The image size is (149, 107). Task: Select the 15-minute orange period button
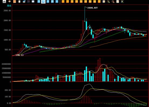[77, 1]
